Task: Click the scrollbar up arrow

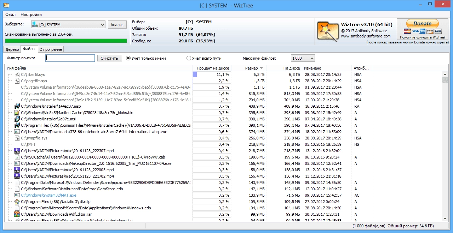Action: pos(445,74)
